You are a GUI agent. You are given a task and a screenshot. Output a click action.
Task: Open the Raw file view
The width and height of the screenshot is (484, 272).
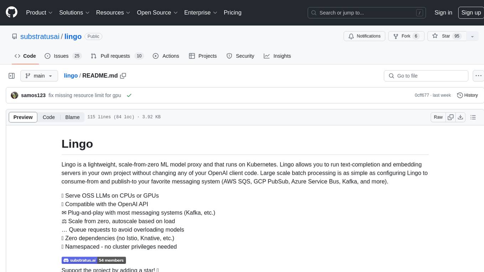pyautogui.click(x=438, y=117)
